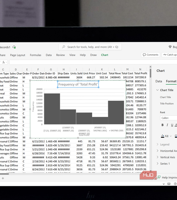Click cell with value 5942291

click(x=114, y=165)
